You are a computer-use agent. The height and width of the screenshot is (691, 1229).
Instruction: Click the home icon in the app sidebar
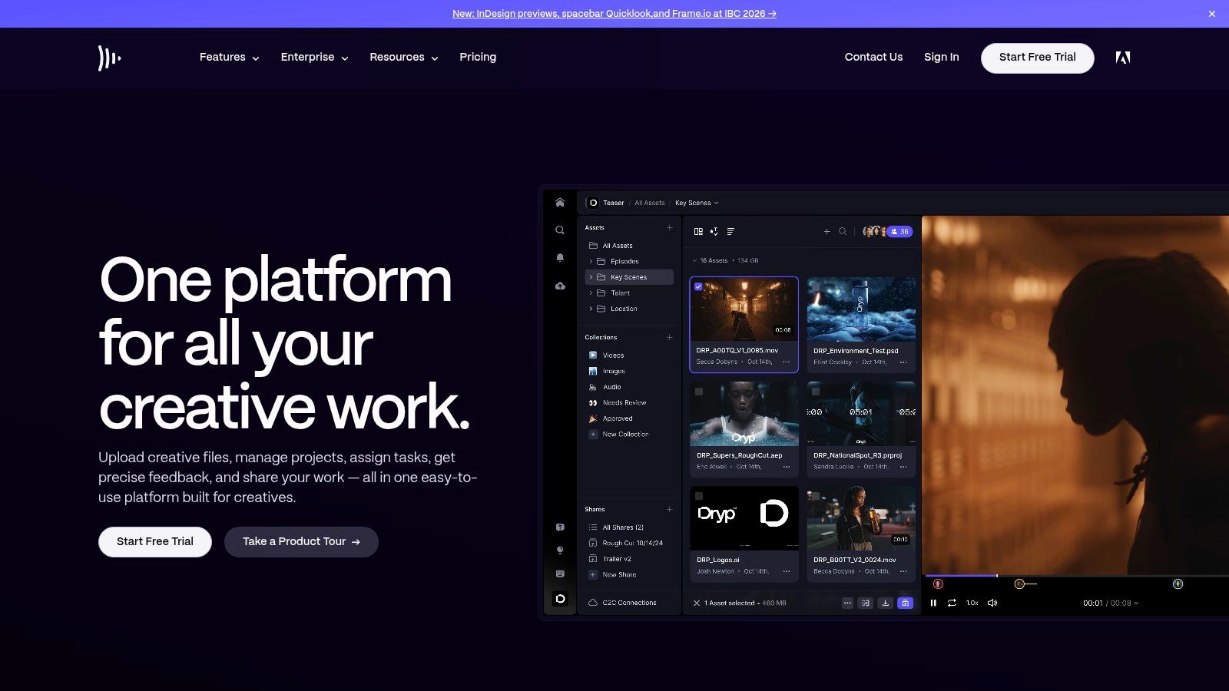point(560,203)
